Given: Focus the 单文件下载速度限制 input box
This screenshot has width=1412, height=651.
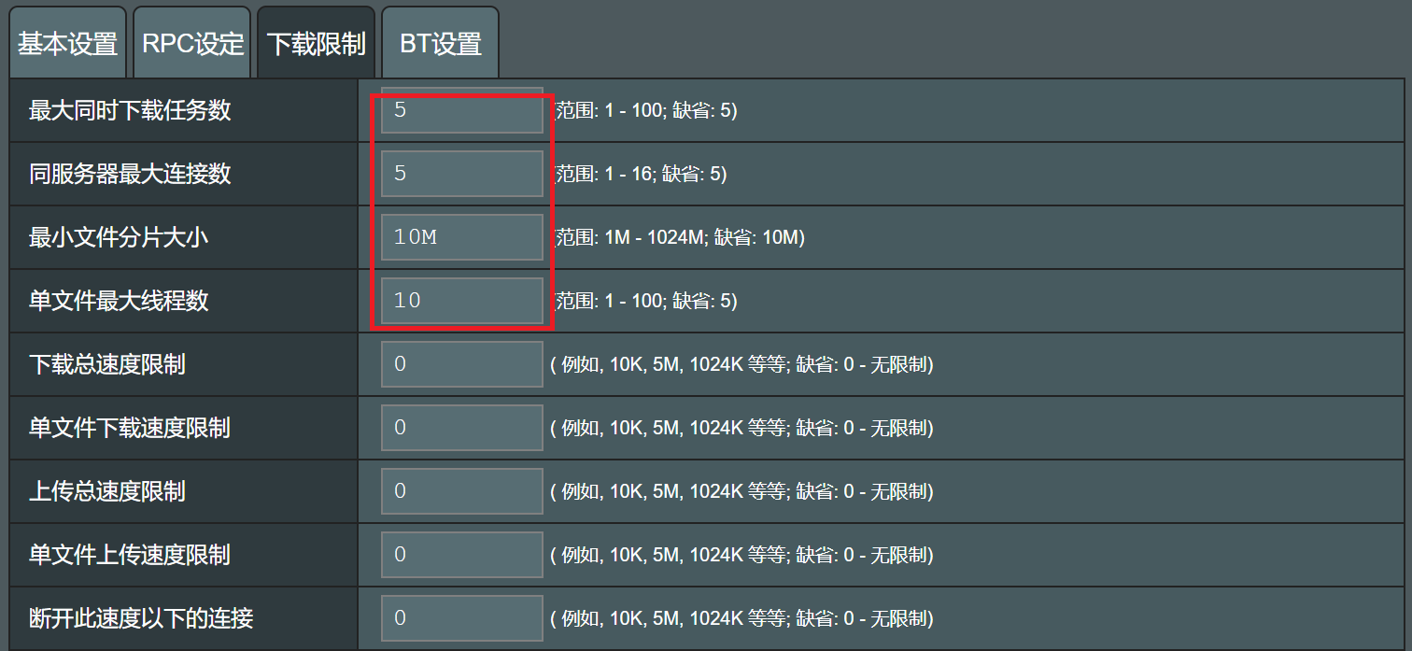Looking at the screenshot, I should pos(461,428).
